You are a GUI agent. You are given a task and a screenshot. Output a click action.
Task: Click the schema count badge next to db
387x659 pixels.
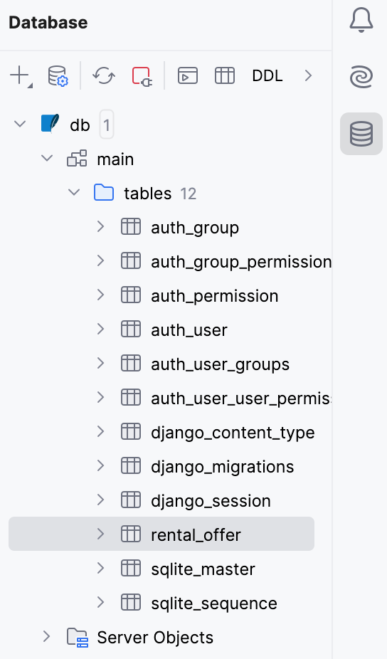pyautogui.click(x=107, y=125)
